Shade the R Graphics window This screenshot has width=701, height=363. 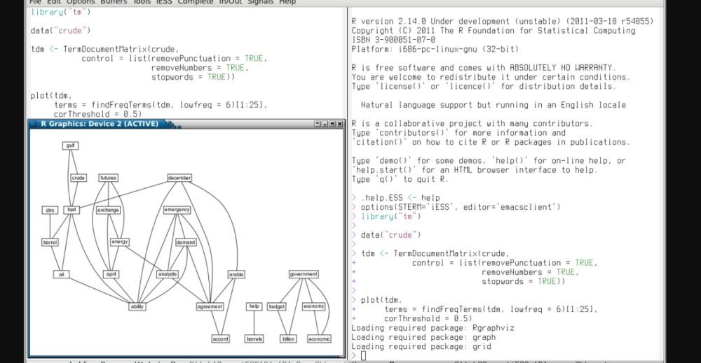(318, 124)
